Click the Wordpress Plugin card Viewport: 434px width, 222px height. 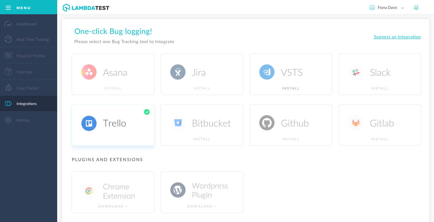(x=202, y=192)
